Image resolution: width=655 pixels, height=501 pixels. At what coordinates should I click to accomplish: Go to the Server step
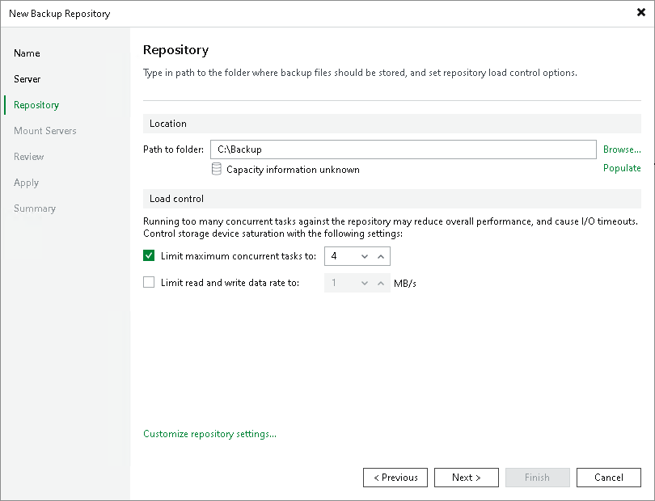26,79
